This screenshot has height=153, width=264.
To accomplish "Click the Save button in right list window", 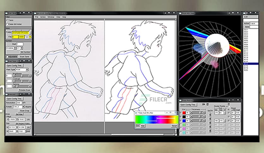I will pos(247,27).
